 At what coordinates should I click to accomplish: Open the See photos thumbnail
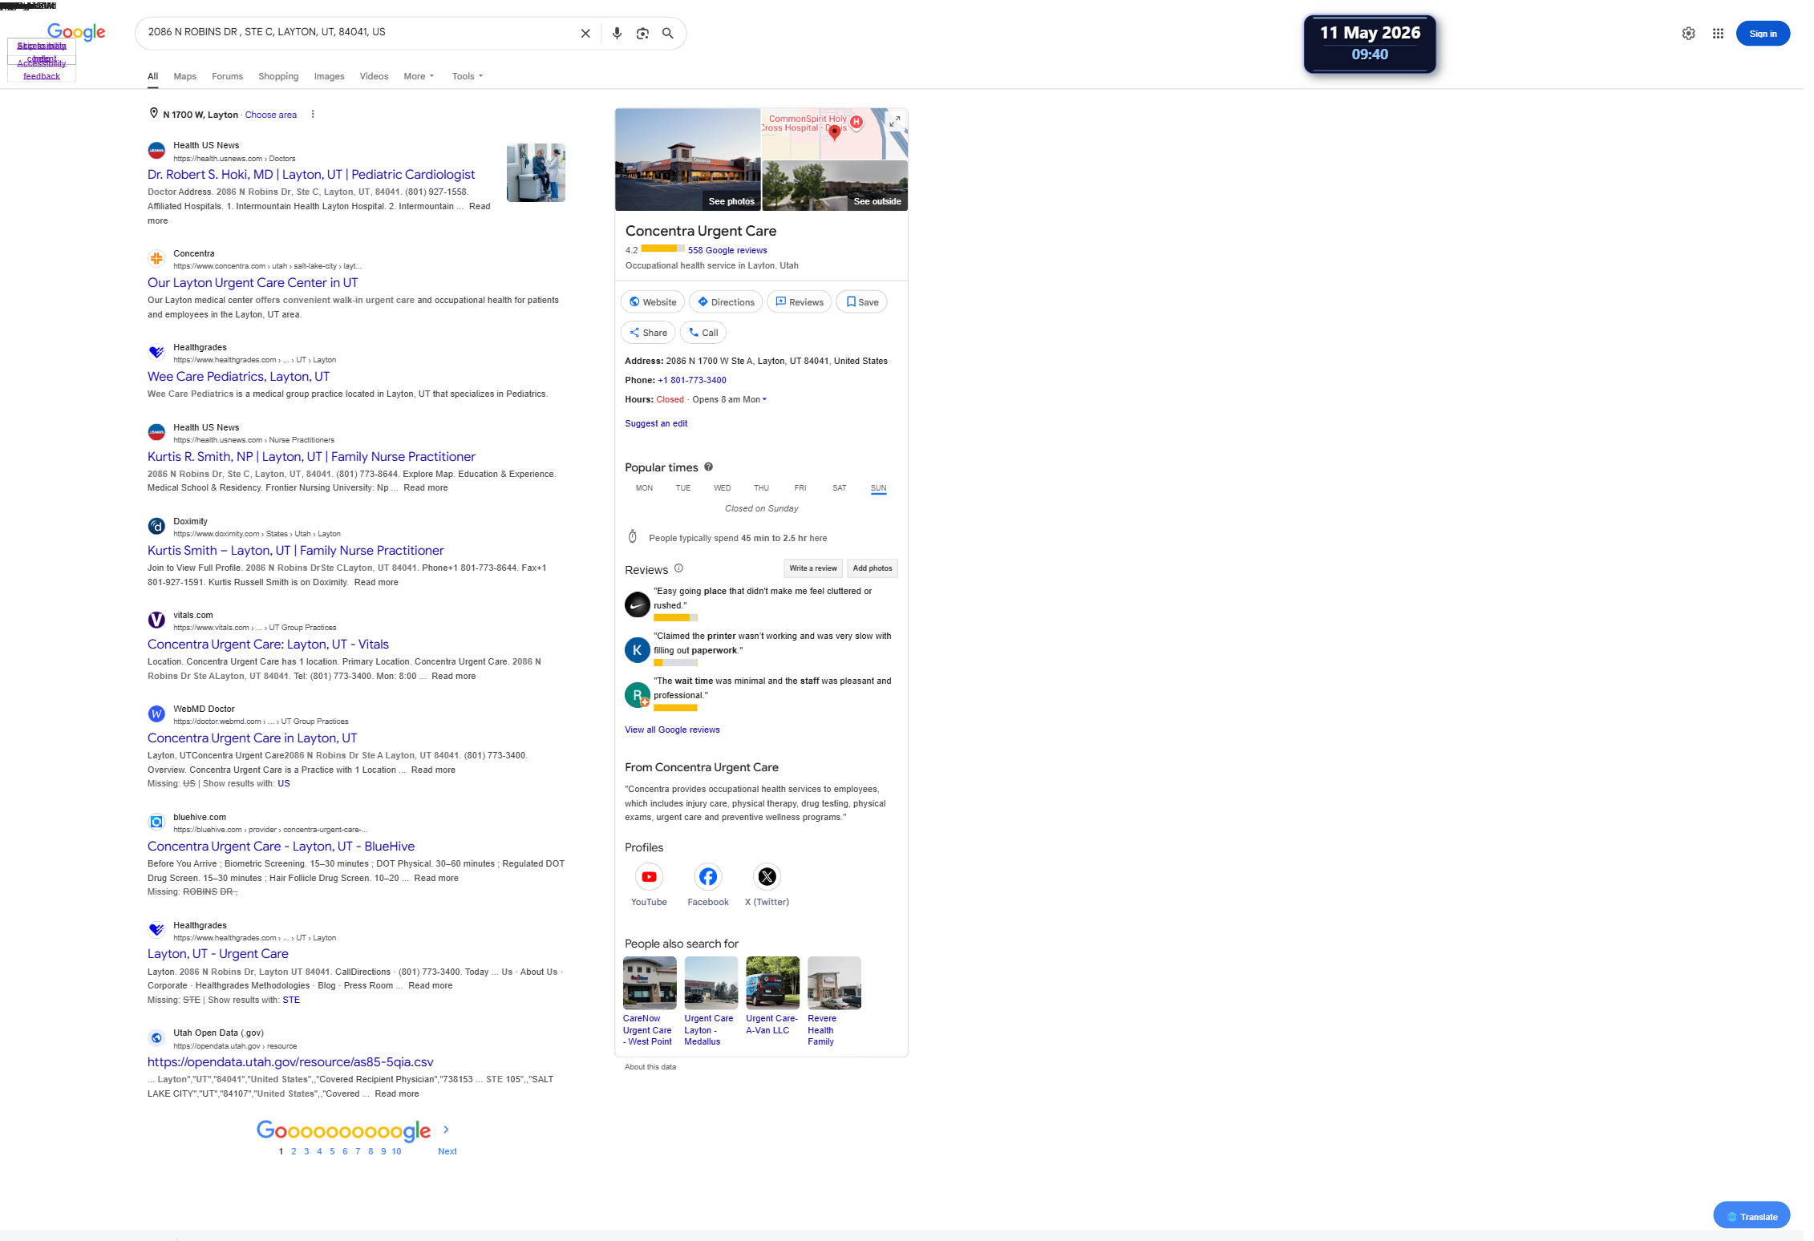687,160
